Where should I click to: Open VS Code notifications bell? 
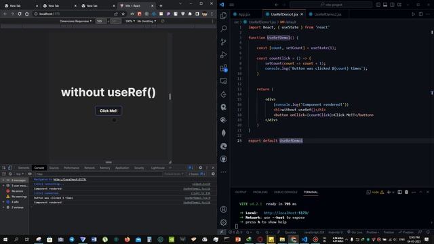tap(428, 232)
